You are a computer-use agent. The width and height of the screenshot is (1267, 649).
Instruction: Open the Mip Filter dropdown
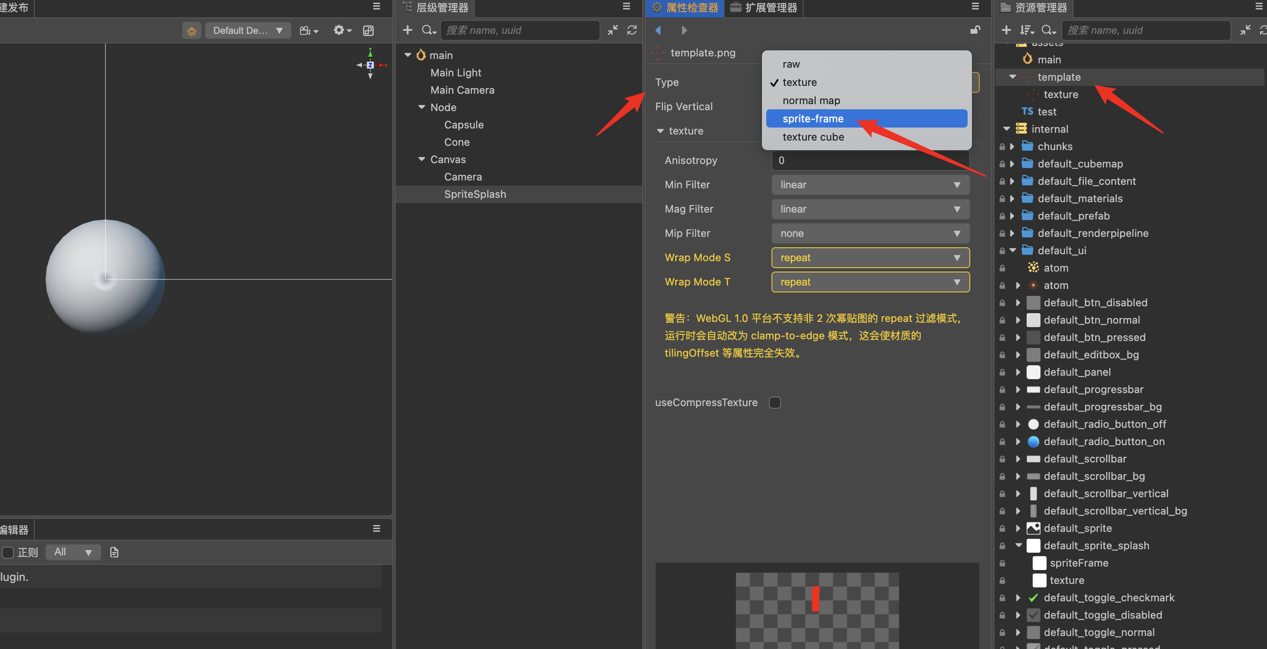click(870, 233)
